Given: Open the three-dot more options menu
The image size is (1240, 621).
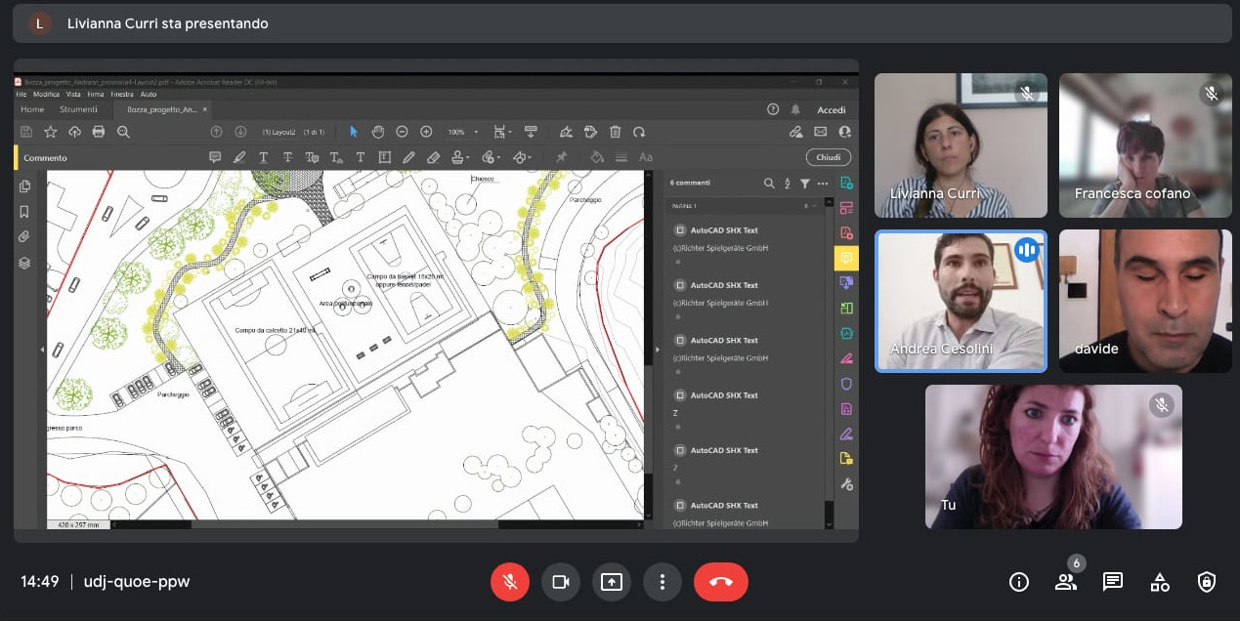Looking at the screenshot, I should pyautogui.click(x=662, y=582).
